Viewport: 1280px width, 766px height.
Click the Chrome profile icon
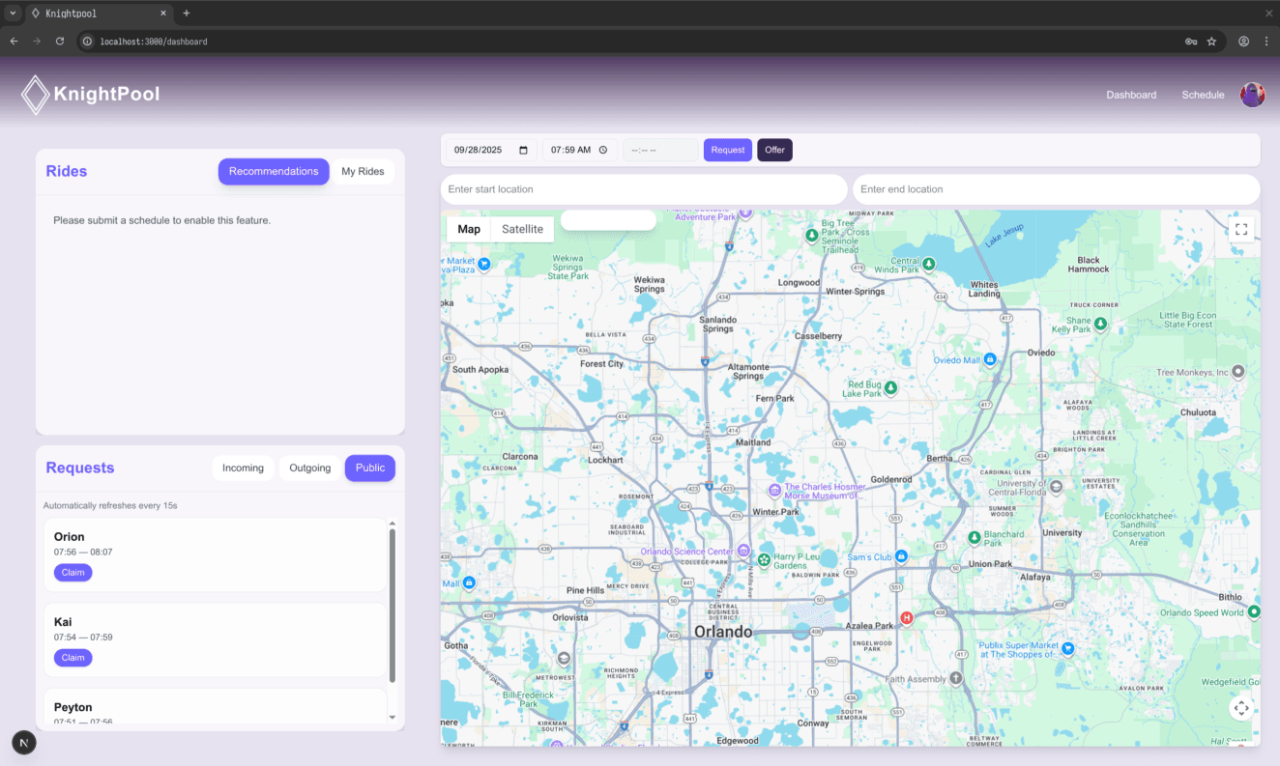click(1244, 42)
